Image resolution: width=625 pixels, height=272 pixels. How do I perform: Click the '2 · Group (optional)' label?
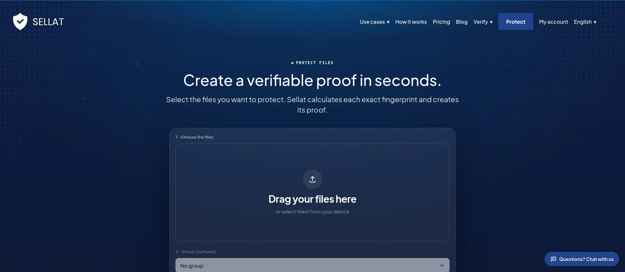click(x=195, y=252)
